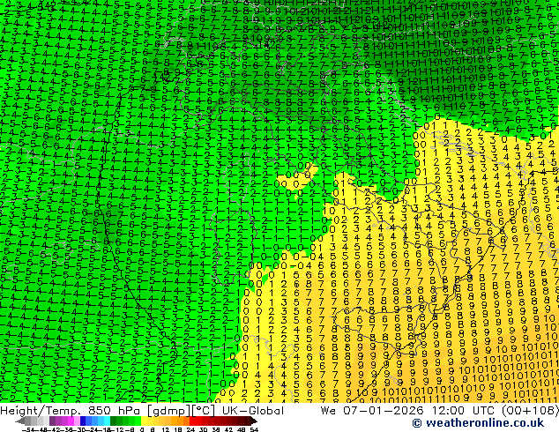Click the gray left arrow end of legend
Image resolution: width=559 pixels, height=432 pixels.
pyautogui.click(x=20, y=421)
